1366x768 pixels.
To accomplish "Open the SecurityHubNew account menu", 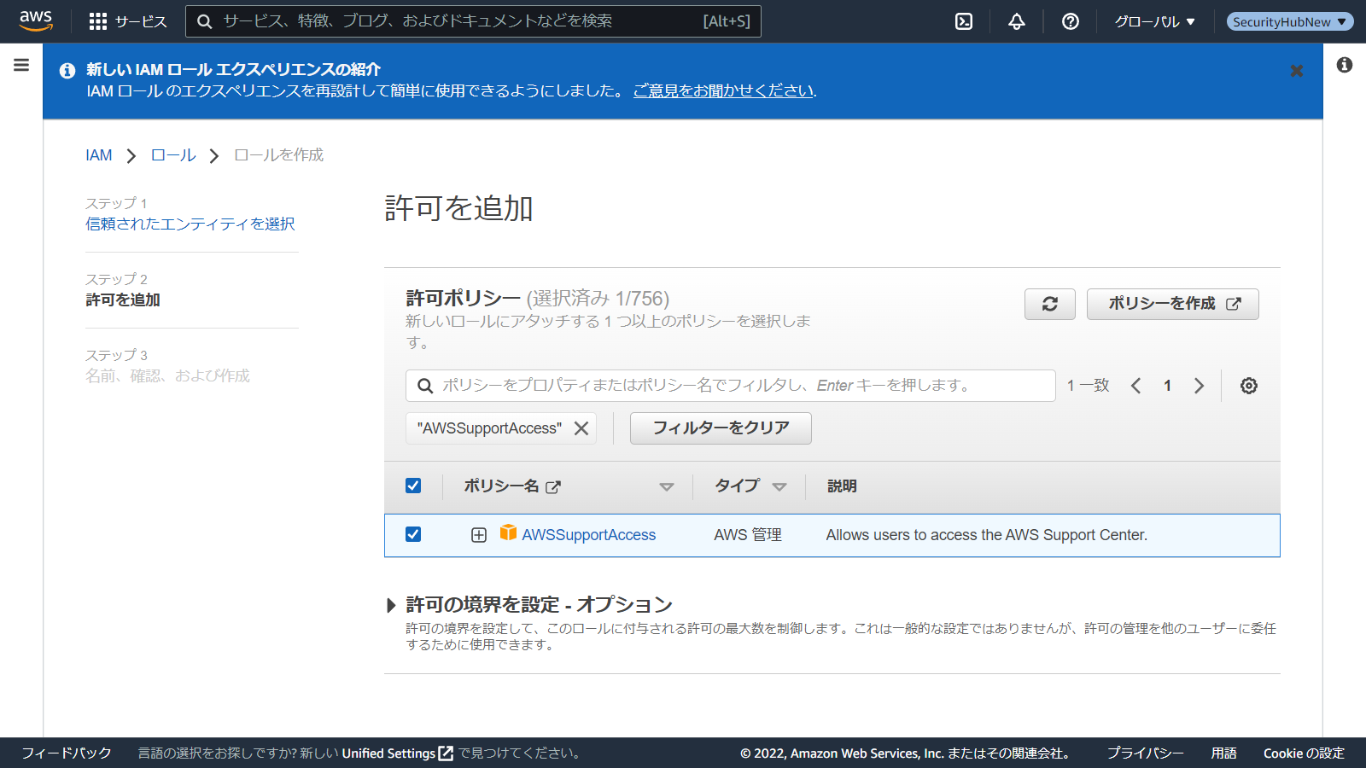I will (x=1289, y=21).
